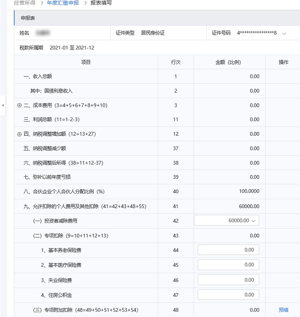Expand the 纳税调整增加额 row plus icon
This screenshot has height=317, width=300.
pyautogui.click(x=19, y=134)
